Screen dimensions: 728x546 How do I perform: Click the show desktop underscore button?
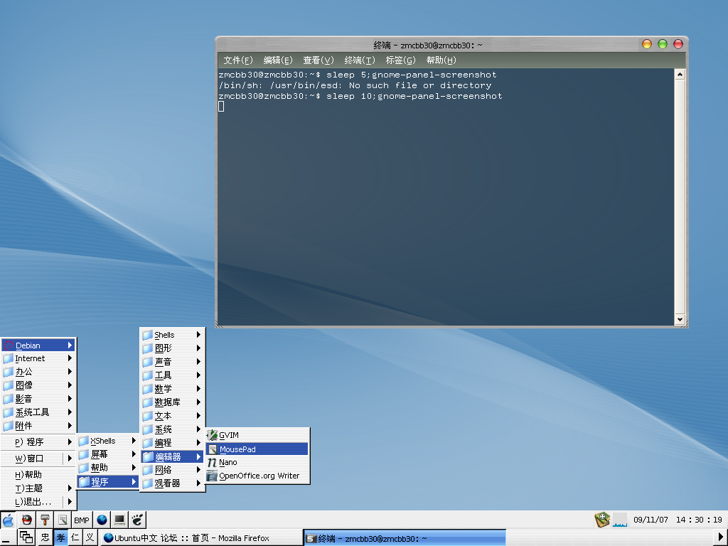(9, 537)
